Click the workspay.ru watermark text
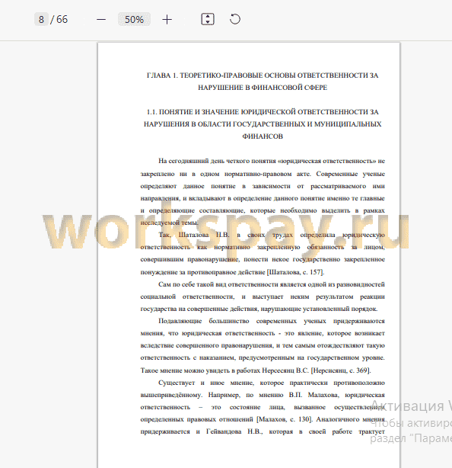The width and height of the screenshot is (452, 468). click(x=226, y=229)
